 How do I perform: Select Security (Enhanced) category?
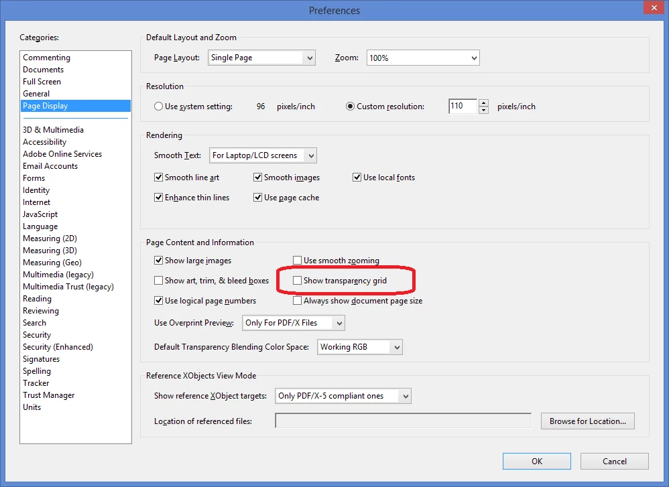tap(58, 347)
